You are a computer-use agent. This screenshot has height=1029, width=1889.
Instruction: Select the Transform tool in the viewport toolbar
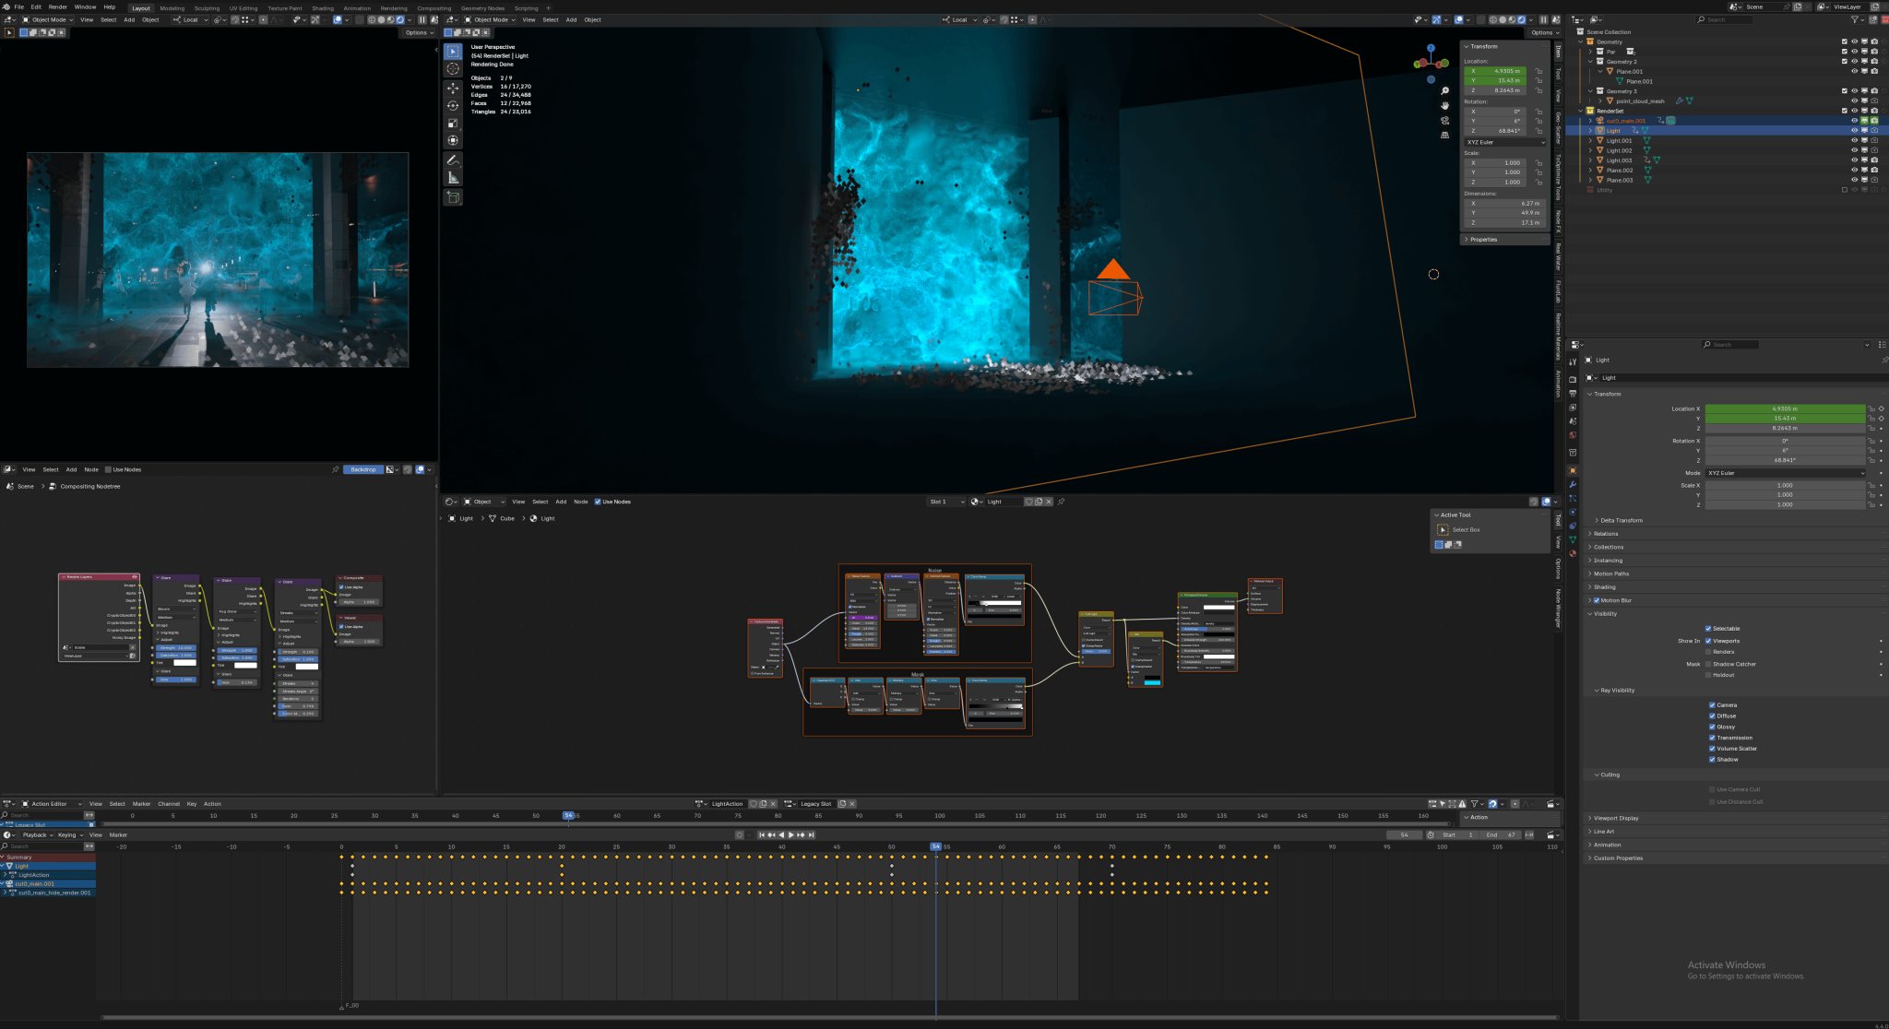click(453, 140)
